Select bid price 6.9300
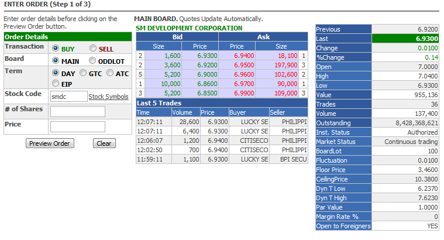 (x=207, y=56)
